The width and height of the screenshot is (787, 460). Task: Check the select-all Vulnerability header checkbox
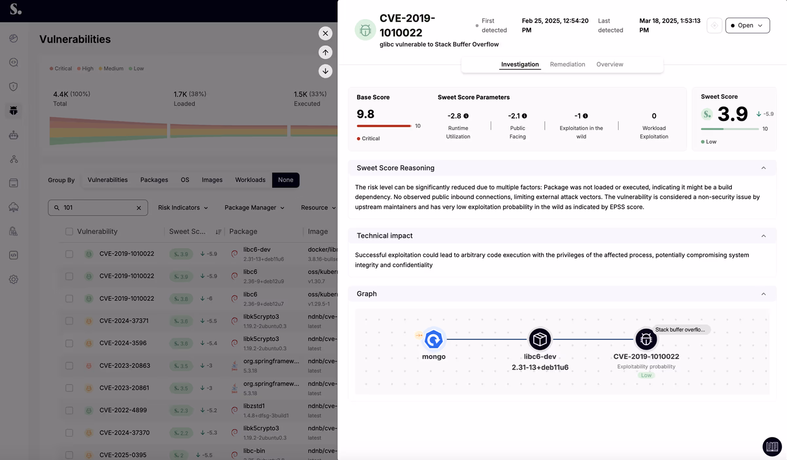(x=69, y=232)
